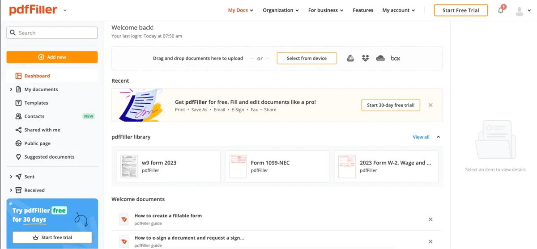Expand the Sent folder

click(11, 177)
